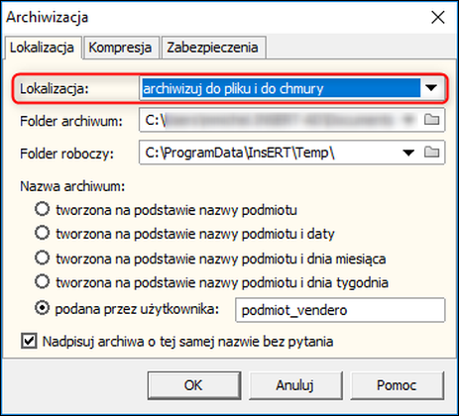Browse for the Folder roboczy location

coord(431,153)
